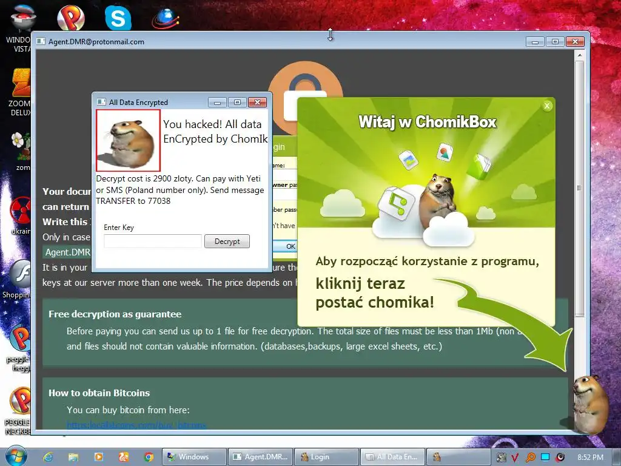Click the taskbar clock showing 8:52 PM
The width and height of the screenshot is (621, 466).
click(589, 458)
